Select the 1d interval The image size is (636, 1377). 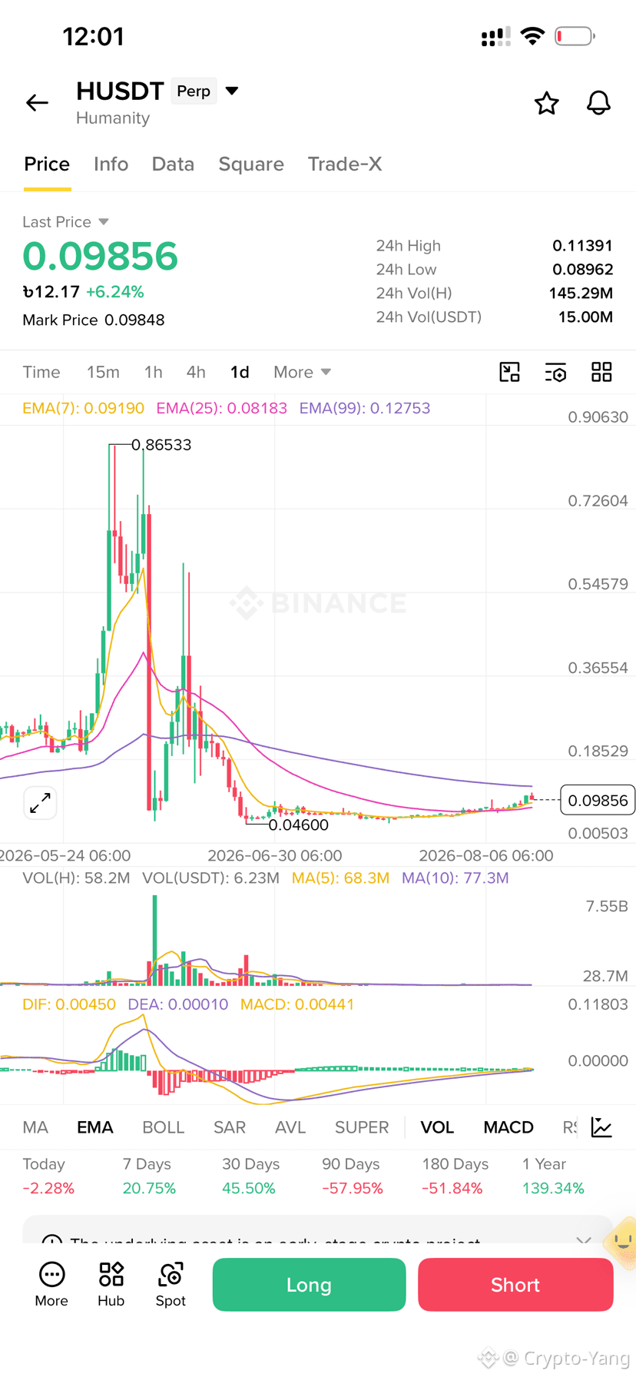pos(240,372)
